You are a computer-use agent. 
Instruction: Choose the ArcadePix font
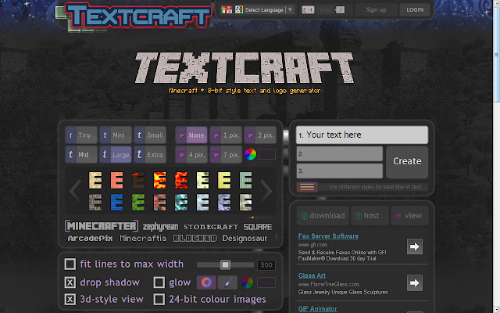(x=91, y=238)
